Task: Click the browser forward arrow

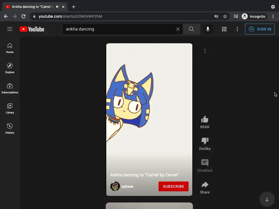Action: tap(15, 16)
